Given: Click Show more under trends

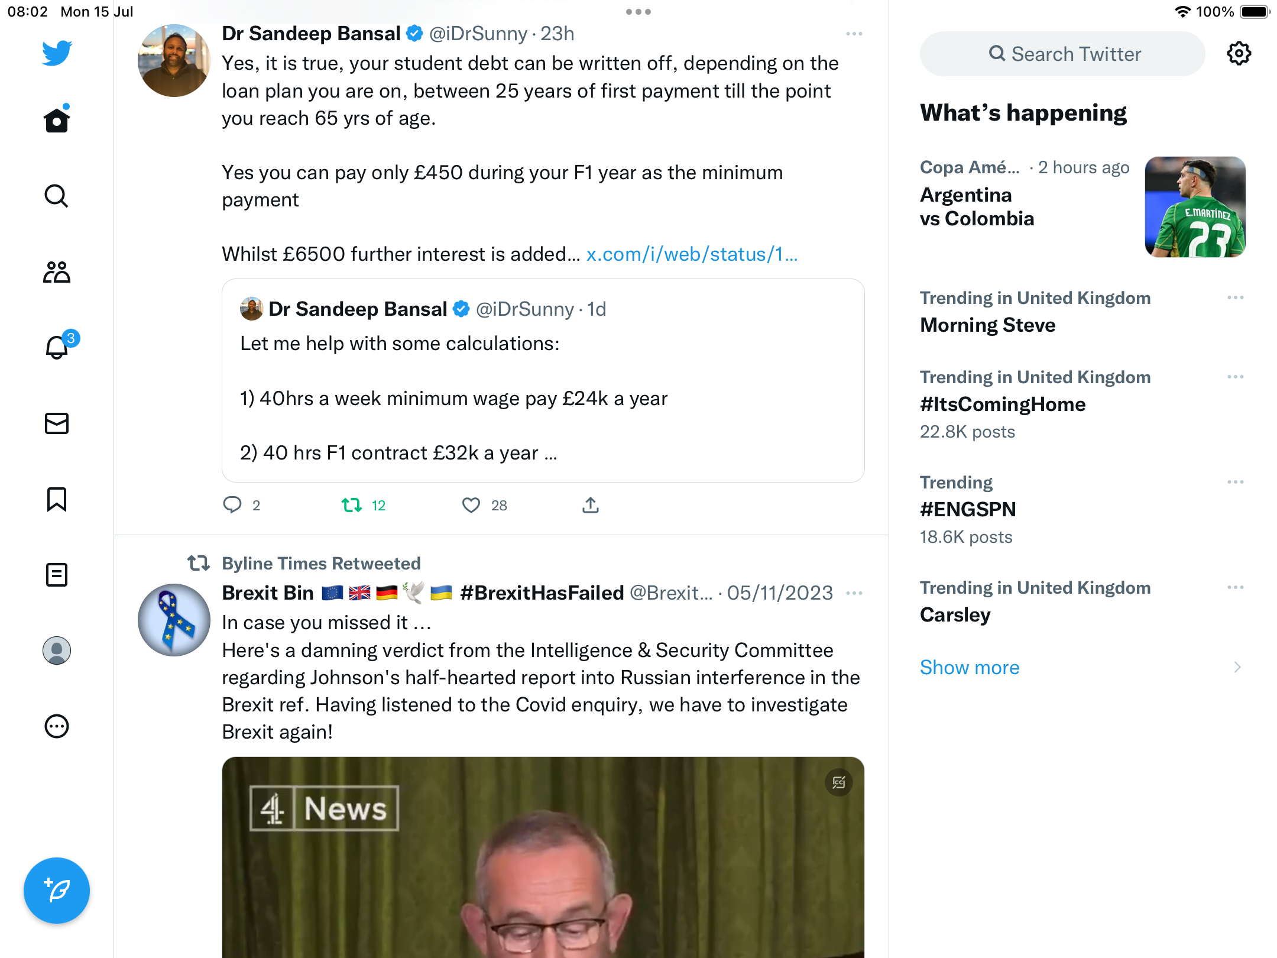Looking at the screenshot, I should pyautogui.click(x=970, y=667).
